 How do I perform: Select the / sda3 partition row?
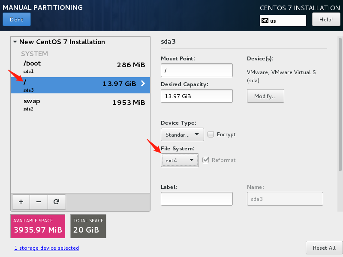(x=80, y=85)
